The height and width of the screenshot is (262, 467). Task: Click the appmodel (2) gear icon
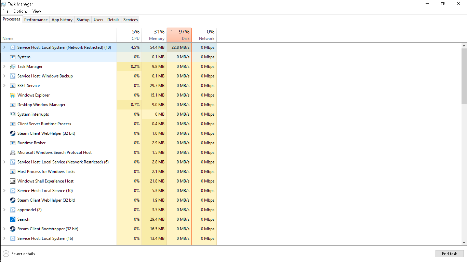(x=13, y=210)
